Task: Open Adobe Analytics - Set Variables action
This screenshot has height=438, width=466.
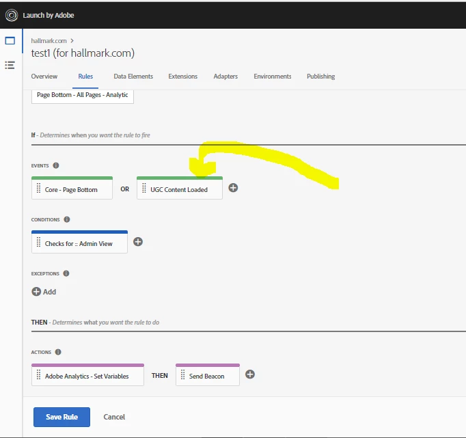Action: pyautogui.click(x=87, y=374)
